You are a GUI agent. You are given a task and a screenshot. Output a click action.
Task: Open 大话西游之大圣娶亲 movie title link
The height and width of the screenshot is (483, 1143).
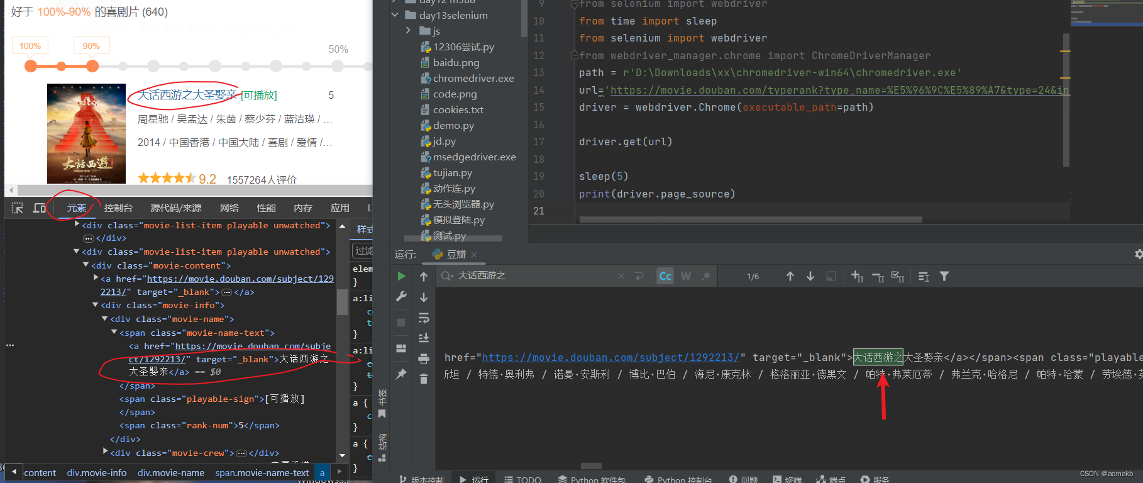[x=187, y=95]
